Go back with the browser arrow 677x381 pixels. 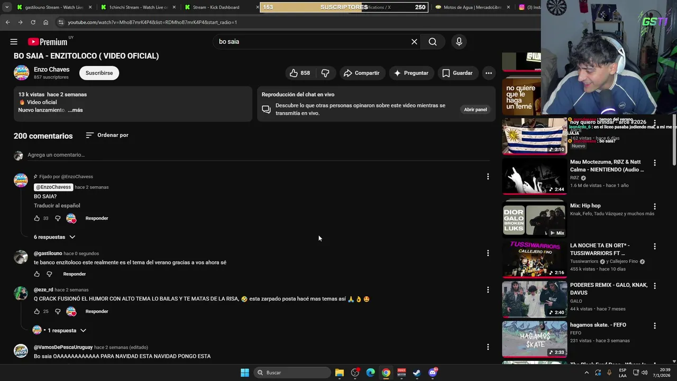point(7,22)
